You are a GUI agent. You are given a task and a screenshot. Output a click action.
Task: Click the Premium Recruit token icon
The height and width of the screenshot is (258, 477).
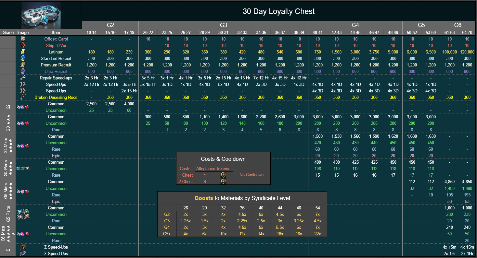pyautogui.click(x=22, y=65)
